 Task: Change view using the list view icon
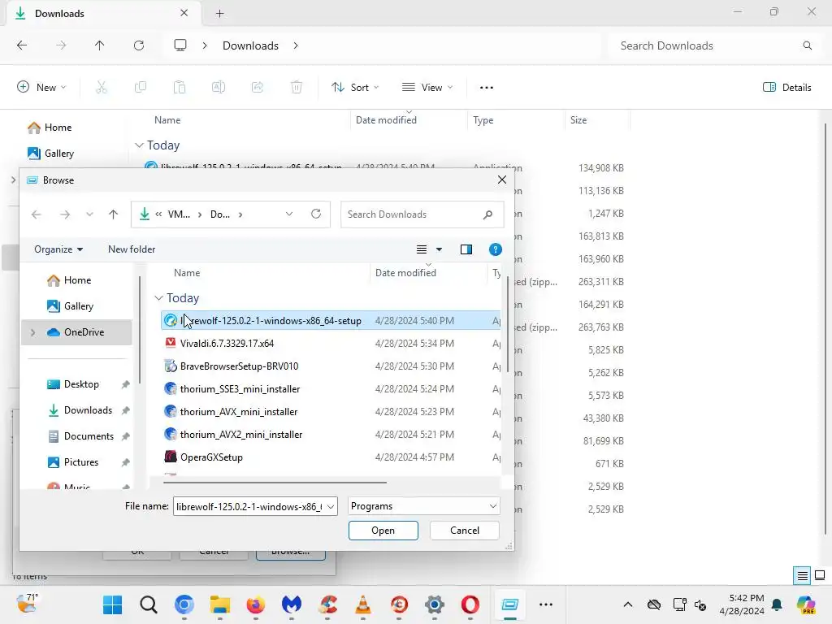[422, 249]
